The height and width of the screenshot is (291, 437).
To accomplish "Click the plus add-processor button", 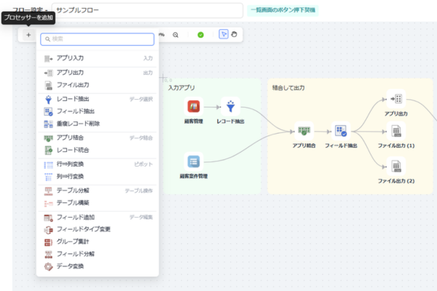I will pyautogui.click(x=28, y=35).
